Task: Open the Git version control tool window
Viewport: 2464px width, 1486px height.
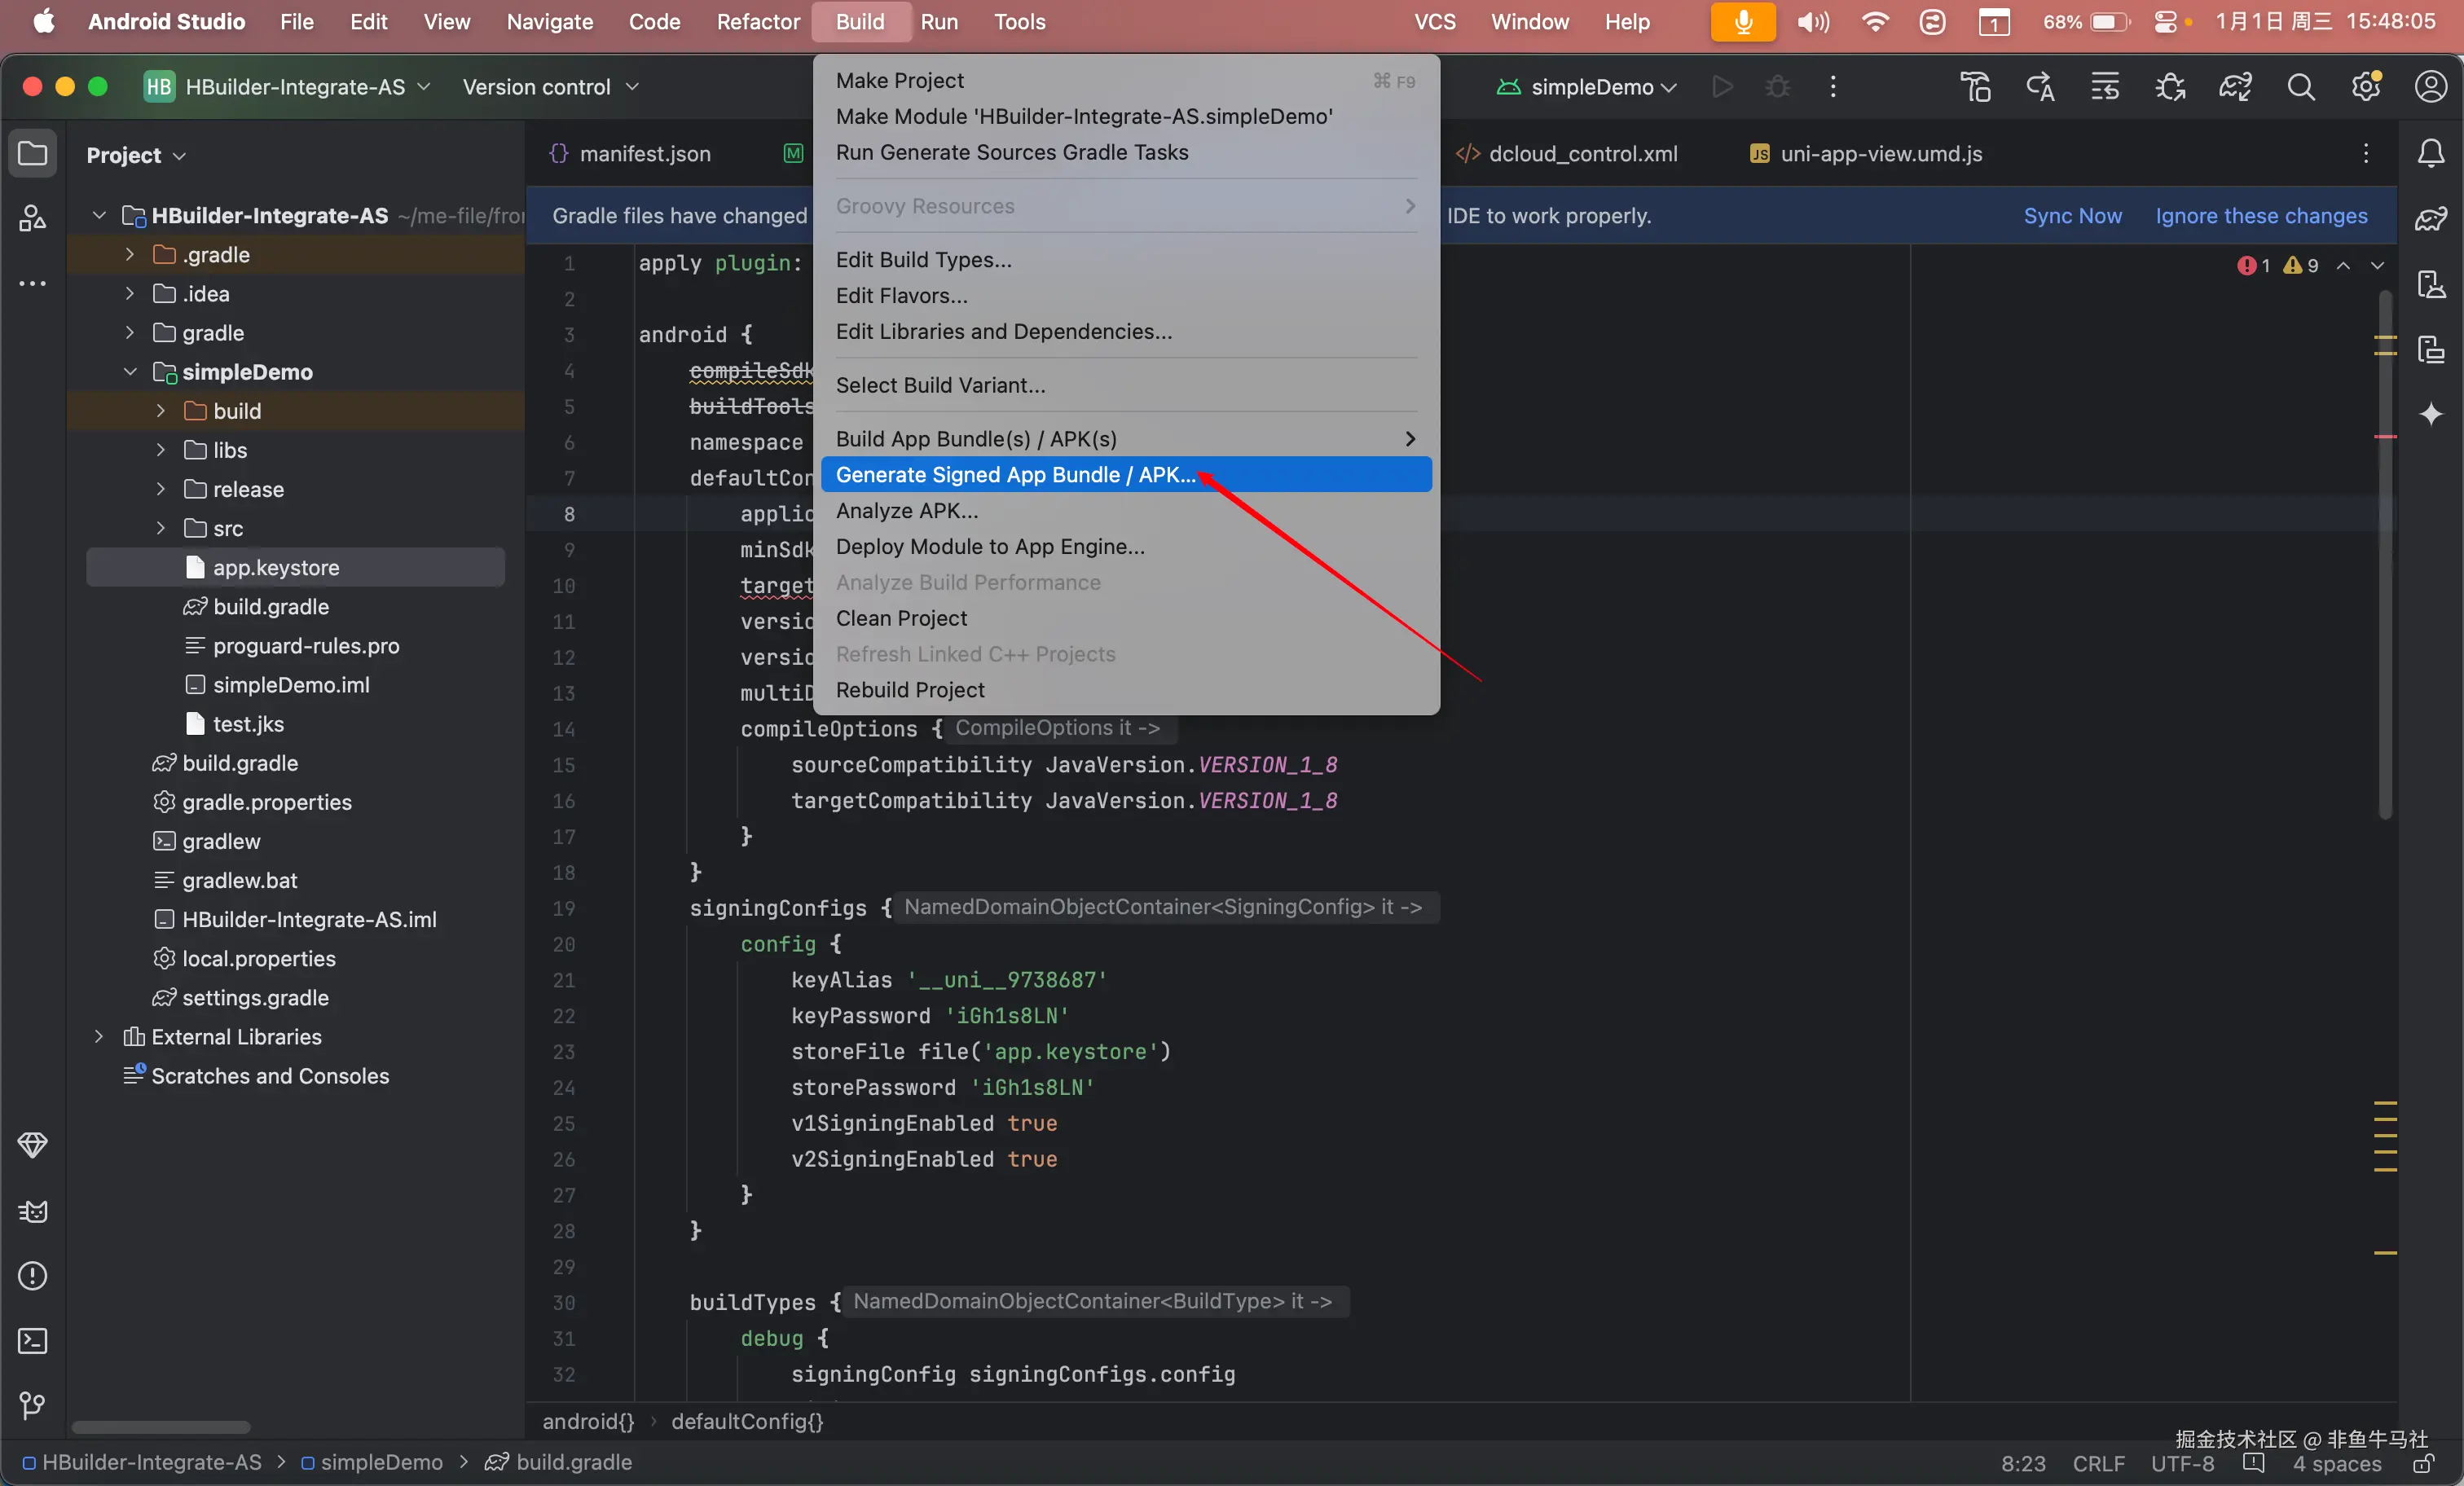Action: 32,1405
